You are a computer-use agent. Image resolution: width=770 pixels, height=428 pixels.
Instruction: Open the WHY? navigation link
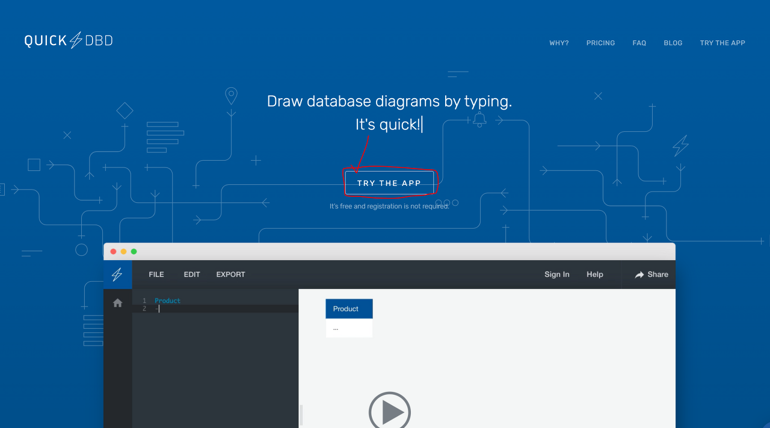559,43
